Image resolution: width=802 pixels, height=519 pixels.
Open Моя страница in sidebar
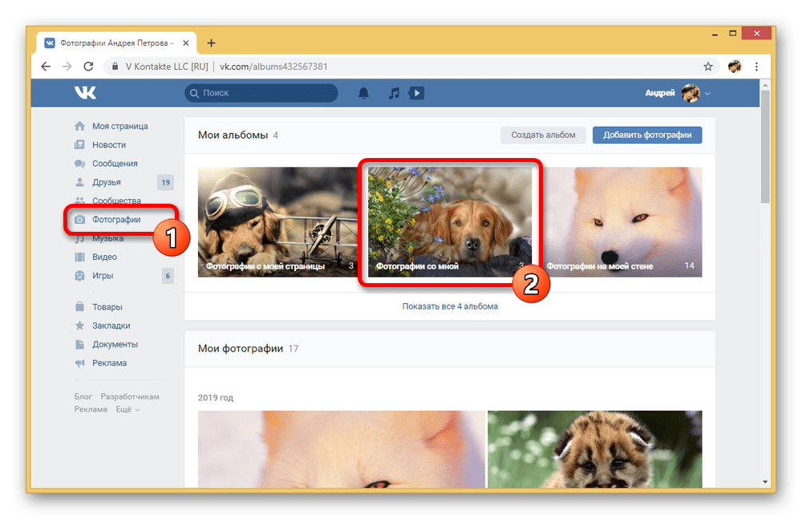(x=120, y=126)
